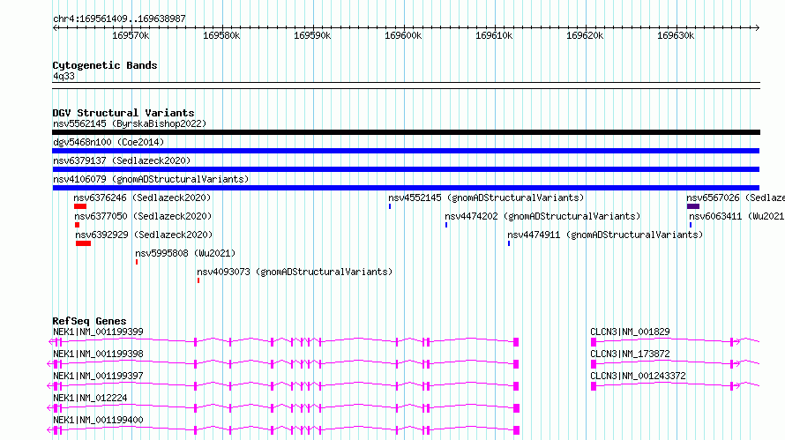Viewport: 785px width, 440px height.
Task: Click nsv5995808 (Wu2021) label text
Action: coord(185,253)
